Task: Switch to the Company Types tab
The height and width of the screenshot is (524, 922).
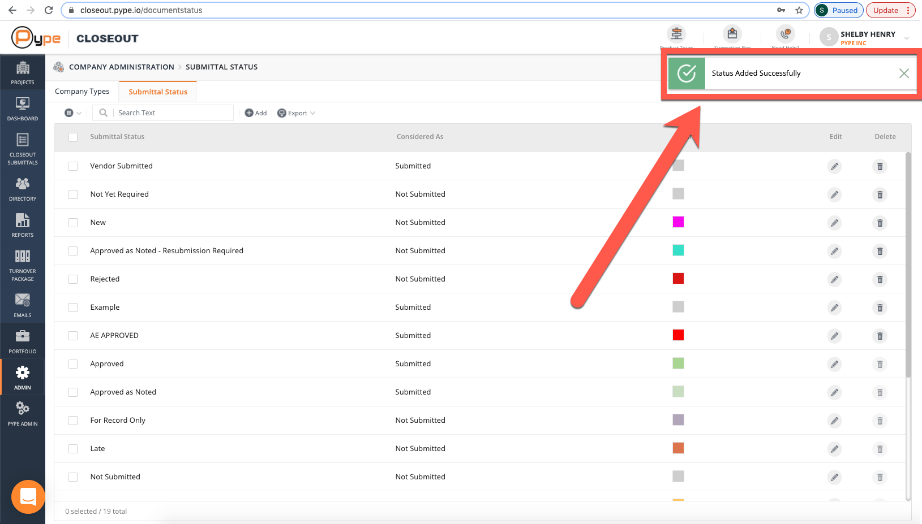Action: tap(82, 92)
